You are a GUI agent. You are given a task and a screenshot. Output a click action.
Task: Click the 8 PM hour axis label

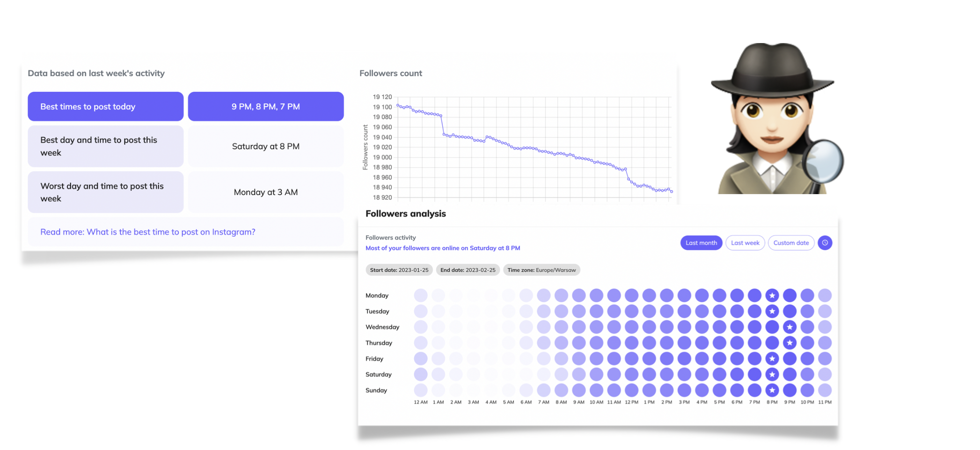click(x=772, y=402)
